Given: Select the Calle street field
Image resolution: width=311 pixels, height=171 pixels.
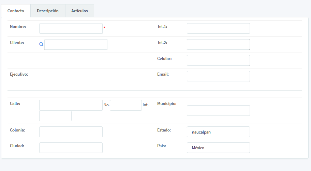Looking at the screenshot, I should (71, 105).
